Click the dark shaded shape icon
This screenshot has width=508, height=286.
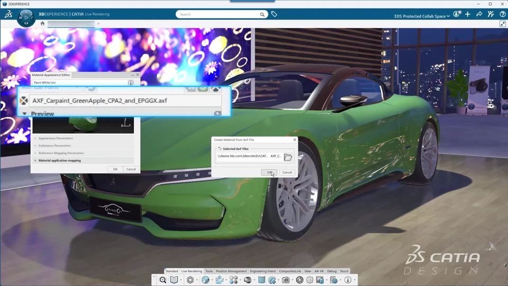tap(248, 280)
